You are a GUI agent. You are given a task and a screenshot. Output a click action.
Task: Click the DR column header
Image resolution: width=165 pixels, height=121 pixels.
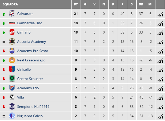tap(141, 4)
